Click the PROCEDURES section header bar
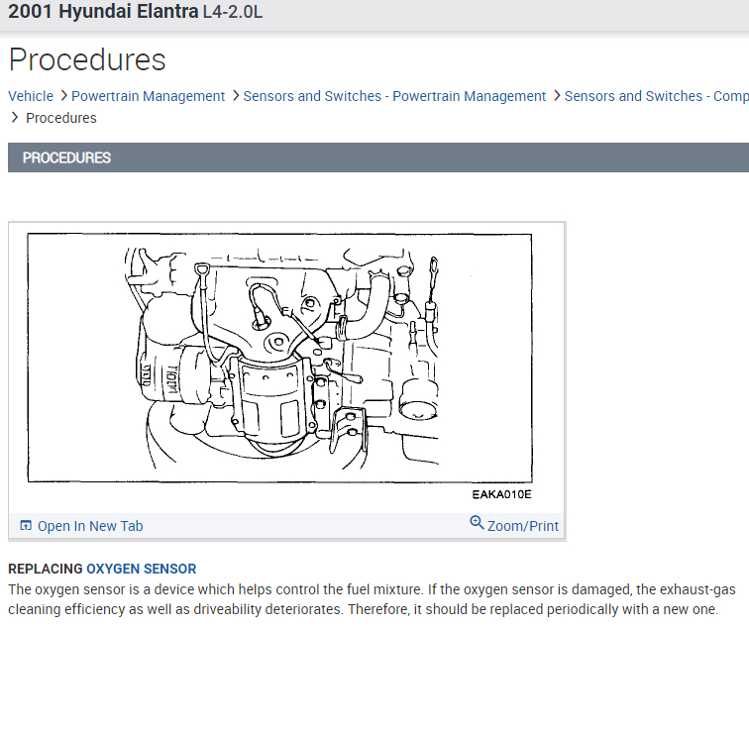The width and height of the screenshot is (749, 734). coord(378,157)
